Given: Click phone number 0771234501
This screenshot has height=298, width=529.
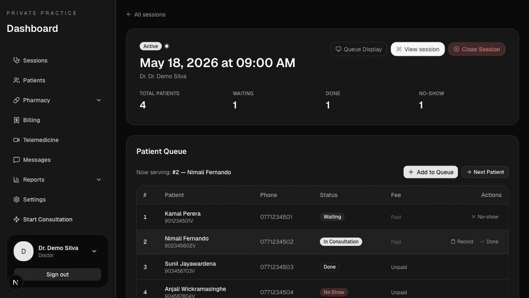Looking at the screenshot, I should 276,217.
